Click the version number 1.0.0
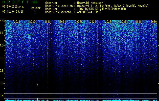159x101 pixels. point(34,2)
